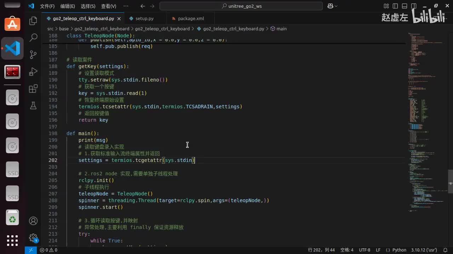The height and width of the screenshot is (254, 453).
Task: Click 'key = sys.stdin.read(1)' on line 192
Action: (113, 93)
